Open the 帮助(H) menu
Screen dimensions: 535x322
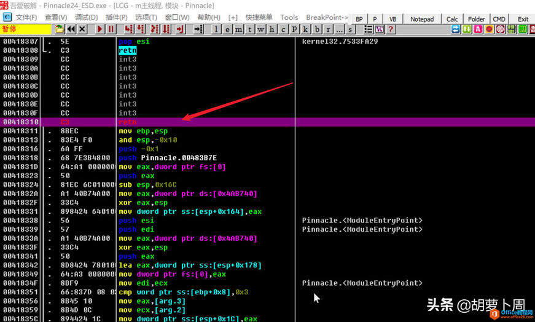click(x=209, y=17)
